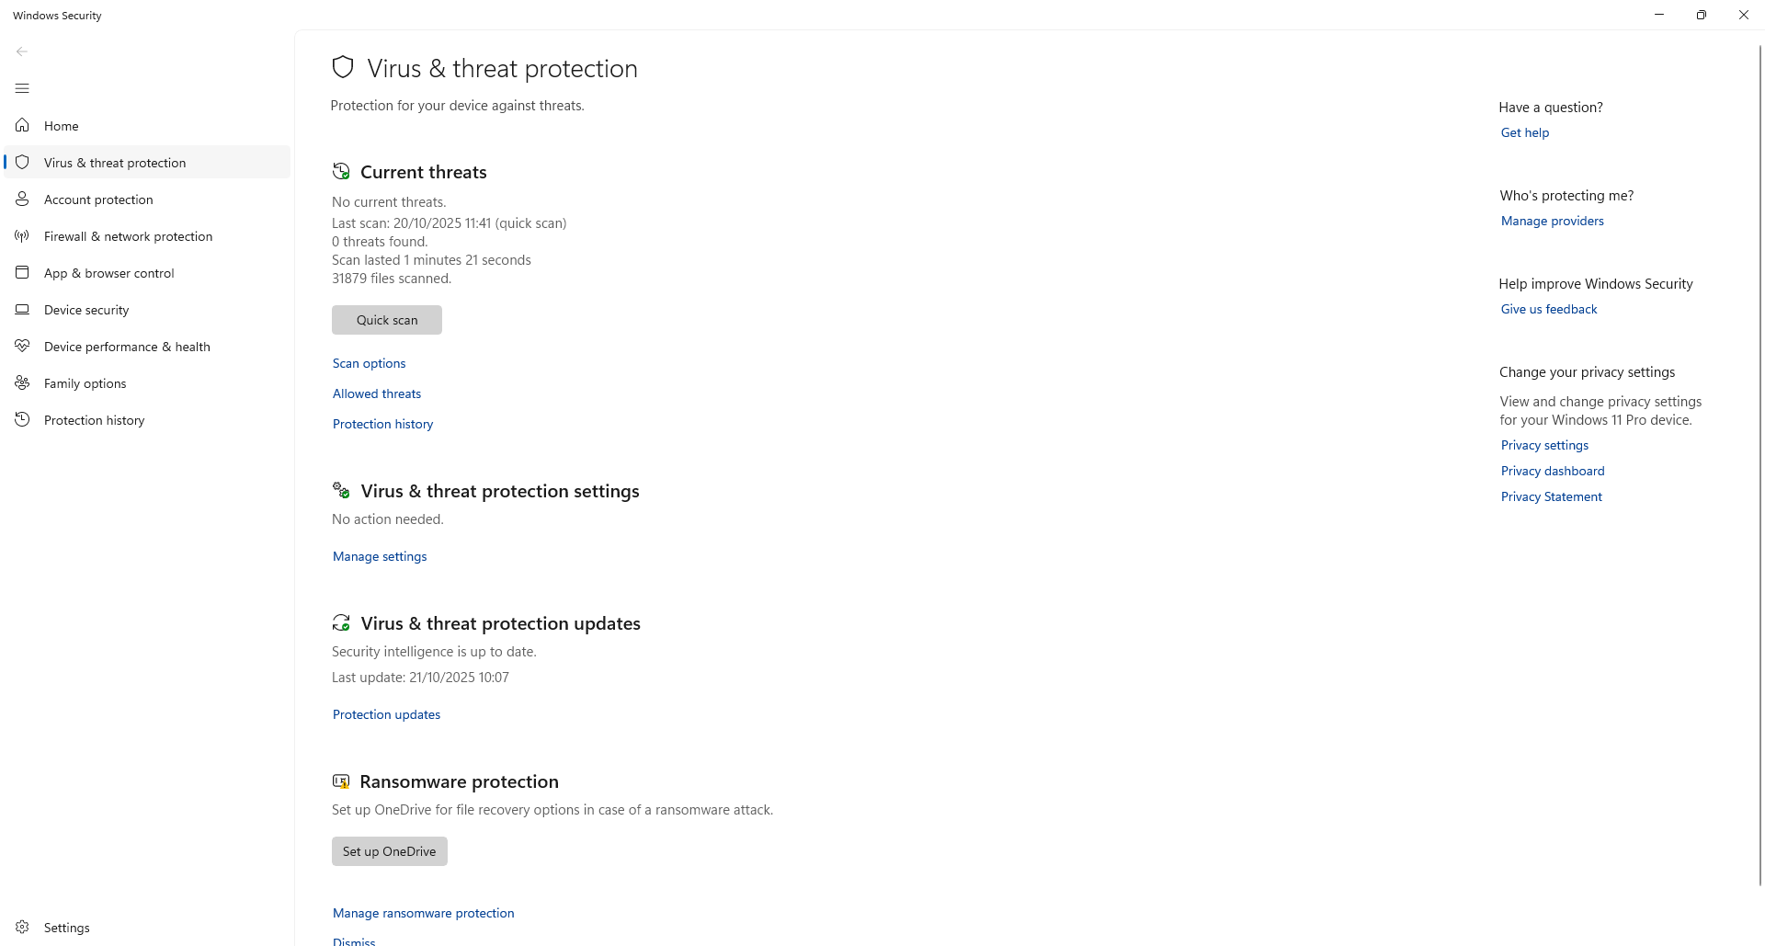Click the Firewall & network protection antenna icon
Viewport: 1765px width, 946px height.
click(x=22, y=236)
